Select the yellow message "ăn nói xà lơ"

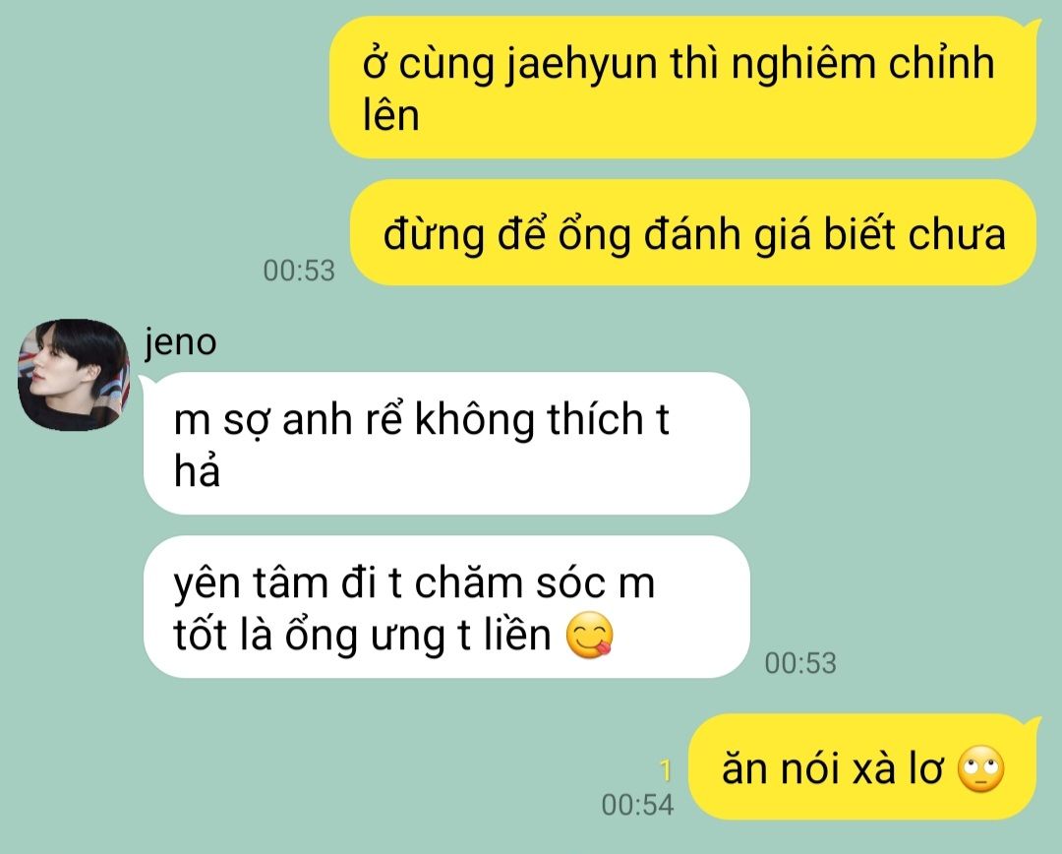862,767
